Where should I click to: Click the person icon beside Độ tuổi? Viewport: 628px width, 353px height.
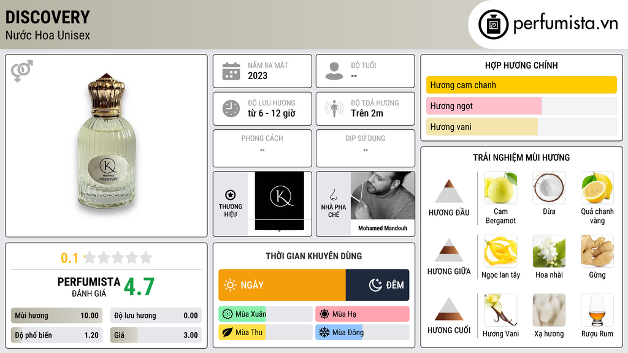tap(334, 71)
